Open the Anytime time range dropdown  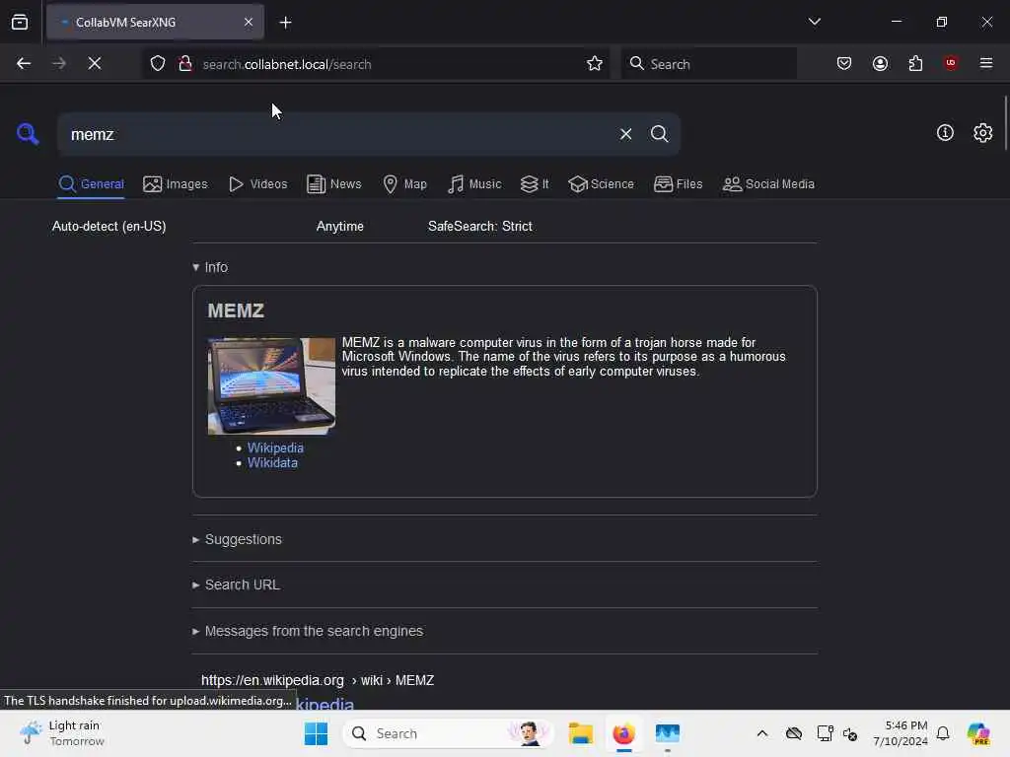[340, 227]
